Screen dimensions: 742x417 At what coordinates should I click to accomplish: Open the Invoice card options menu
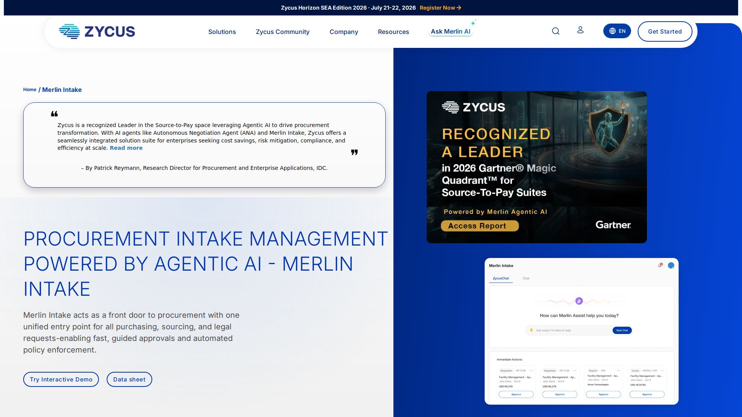tap(662, 371)
